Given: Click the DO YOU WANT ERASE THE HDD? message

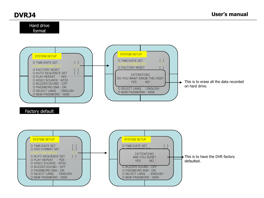Looking at the screenshot, I should pos(140,78).
